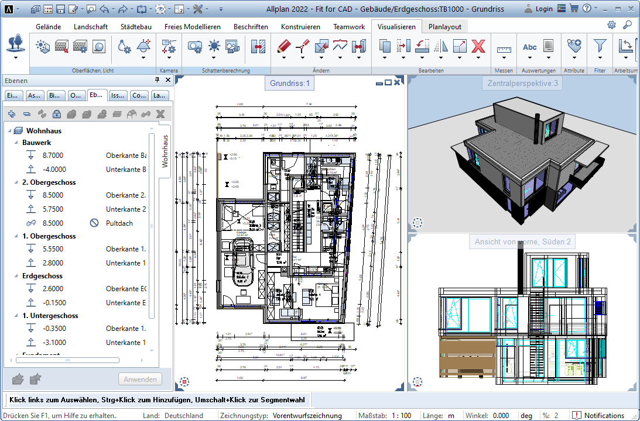
Task: Click the funnel Filter icon in ribbon
Action: click(600, 46)
